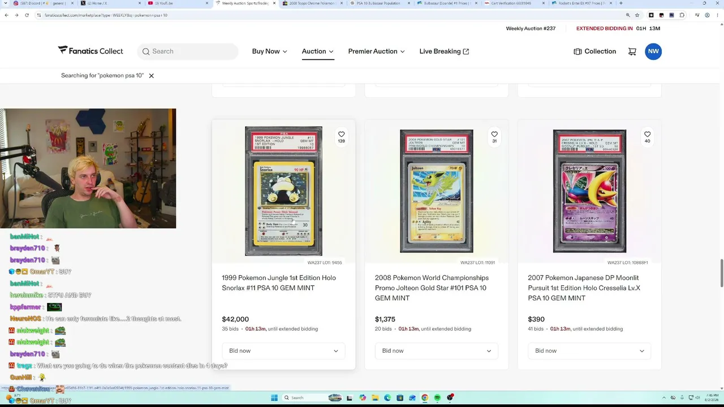Open the NW account avatar menu

(x=653, y=51)
